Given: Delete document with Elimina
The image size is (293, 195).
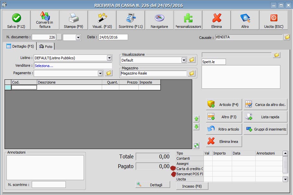Looking at the screenshot, I should [217, 20].
